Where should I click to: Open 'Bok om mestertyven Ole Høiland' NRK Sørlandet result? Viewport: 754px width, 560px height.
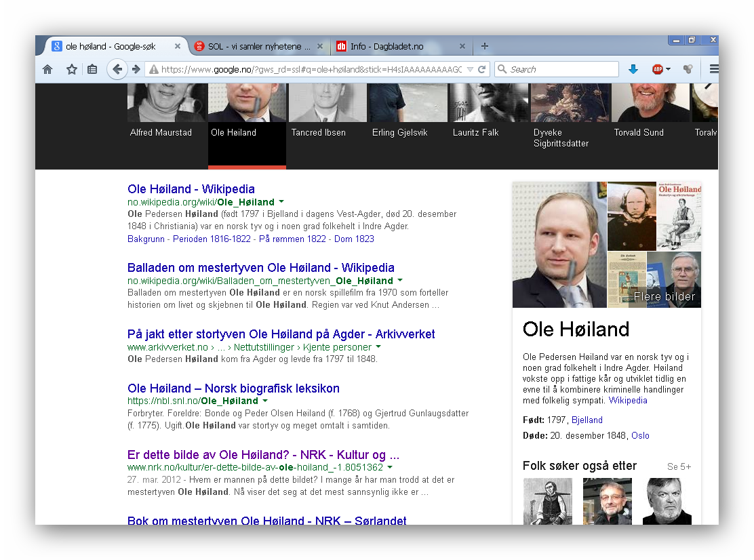tap(267, 519)
